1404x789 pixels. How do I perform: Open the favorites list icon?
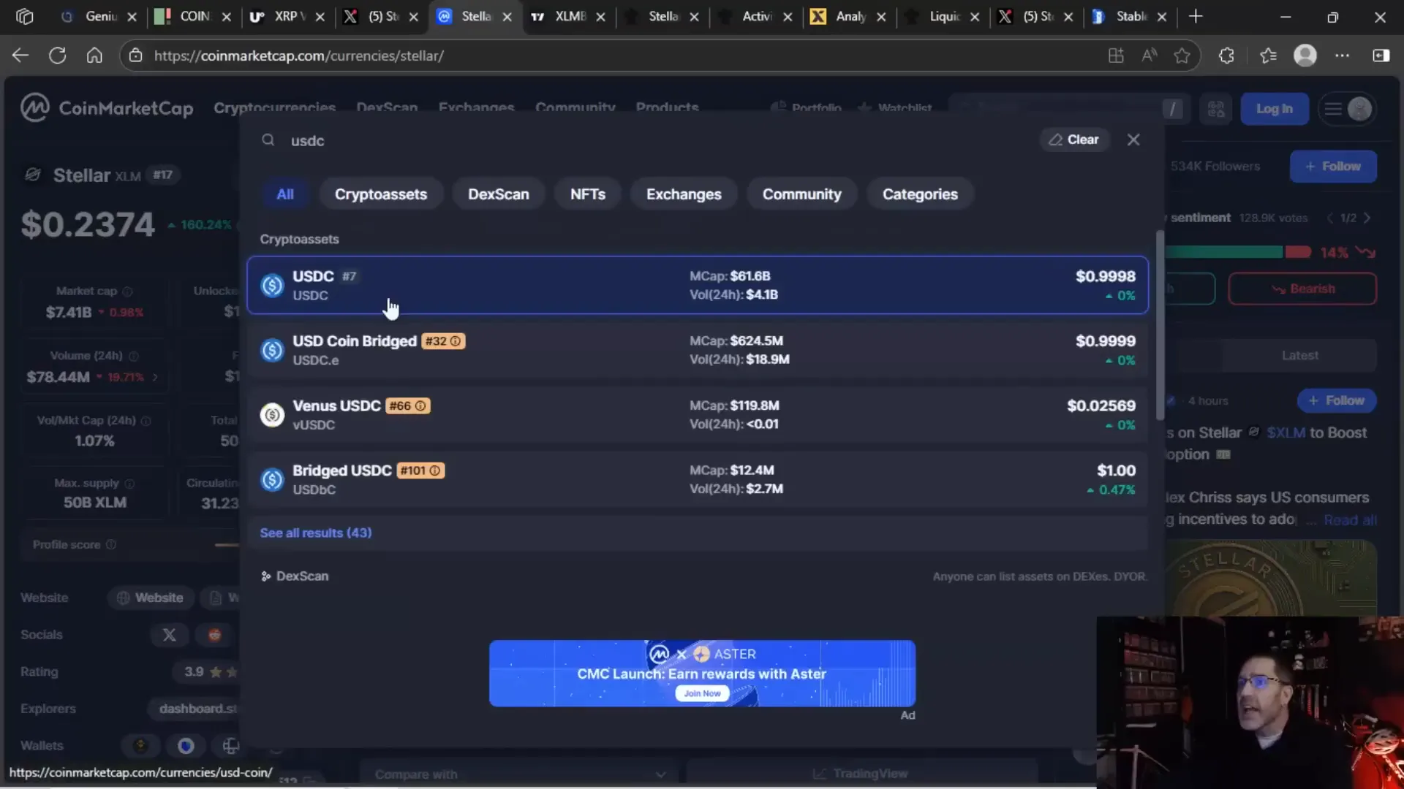point(1268,56)
